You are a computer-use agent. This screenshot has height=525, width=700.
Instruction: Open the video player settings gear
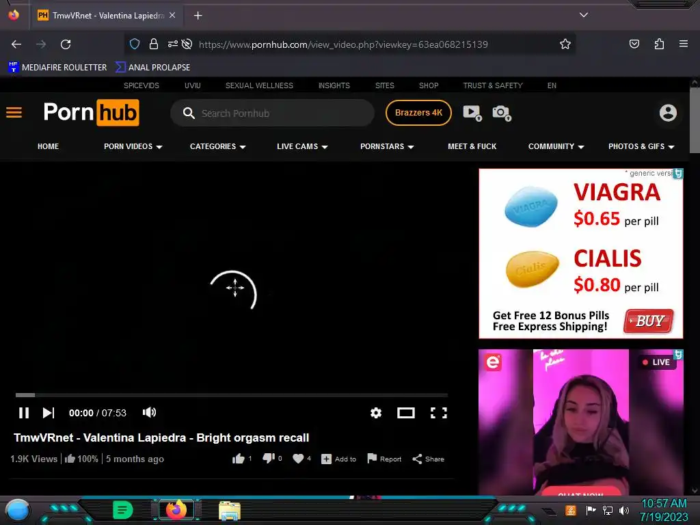[x=376, y=413]
